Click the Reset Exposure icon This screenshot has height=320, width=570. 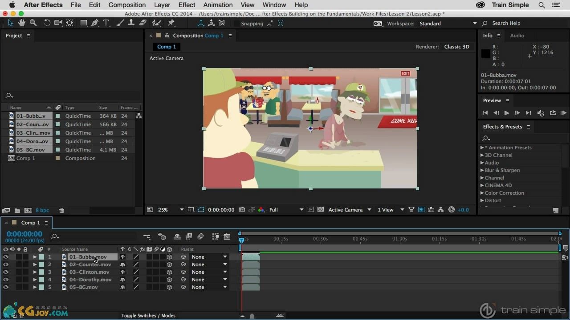click(x=452, y=210)
